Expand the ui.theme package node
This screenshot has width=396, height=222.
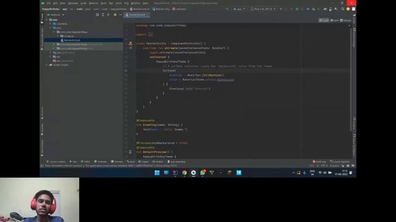(58, 36)
